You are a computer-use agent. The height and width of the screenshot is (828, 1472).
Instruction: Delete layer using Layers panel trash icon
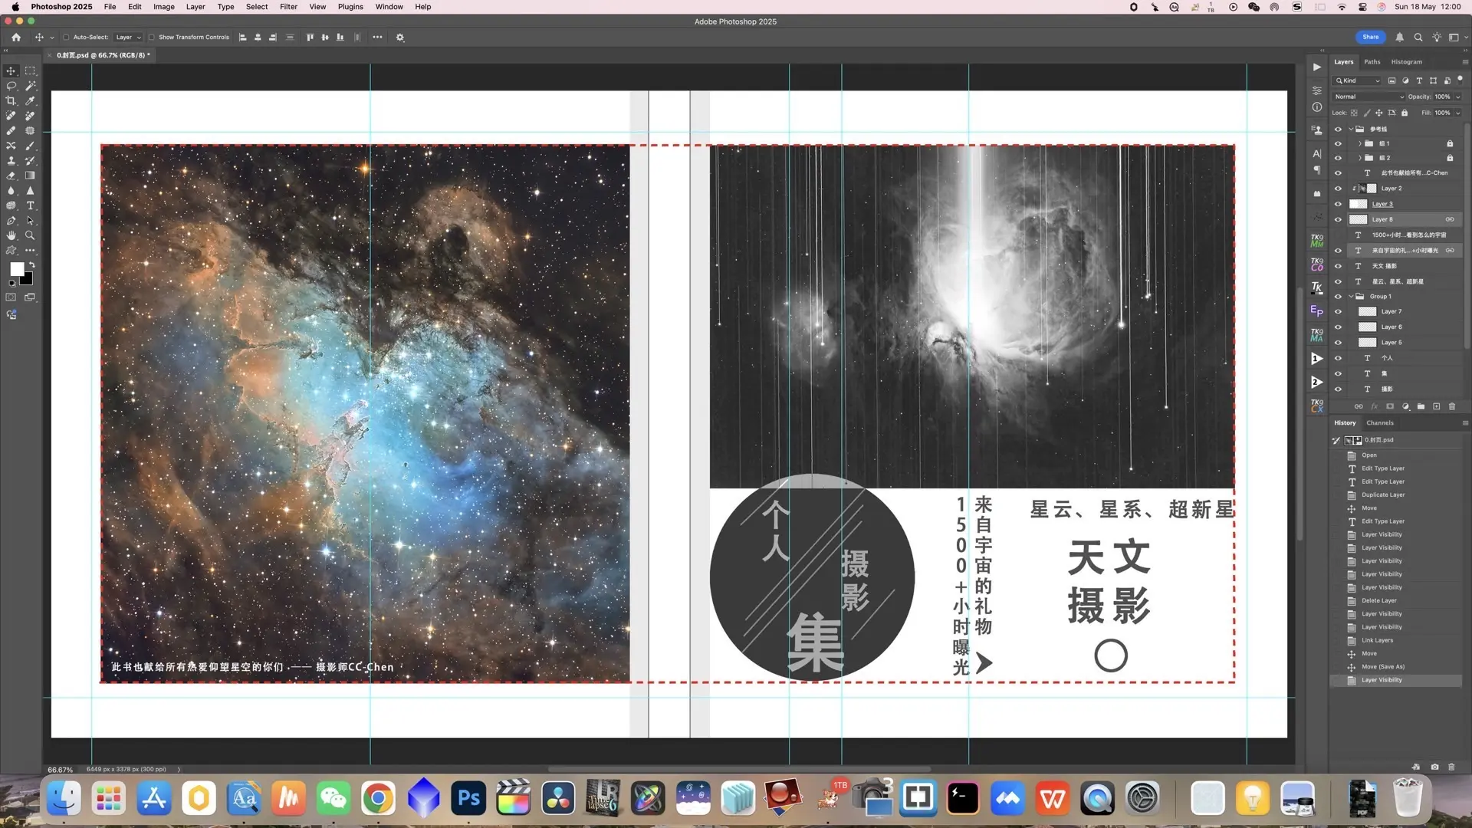(1451, 406)
